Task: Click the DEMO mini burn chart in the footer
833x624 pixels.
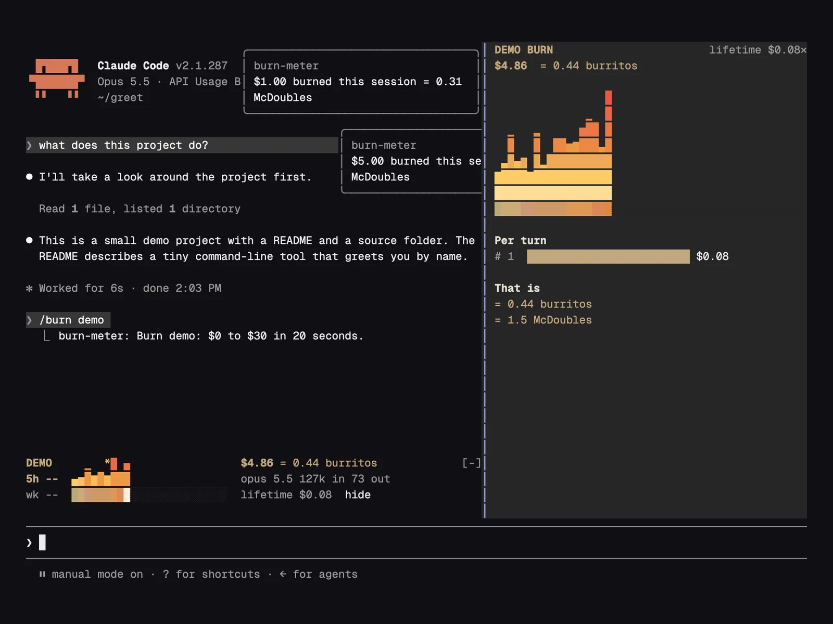Action: [101, 479]
